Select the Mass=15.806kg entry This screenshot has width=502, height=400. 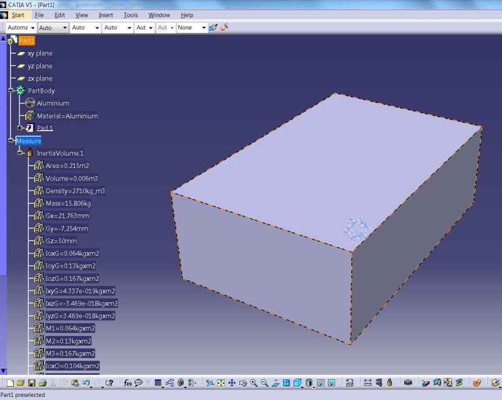point(68,203)
